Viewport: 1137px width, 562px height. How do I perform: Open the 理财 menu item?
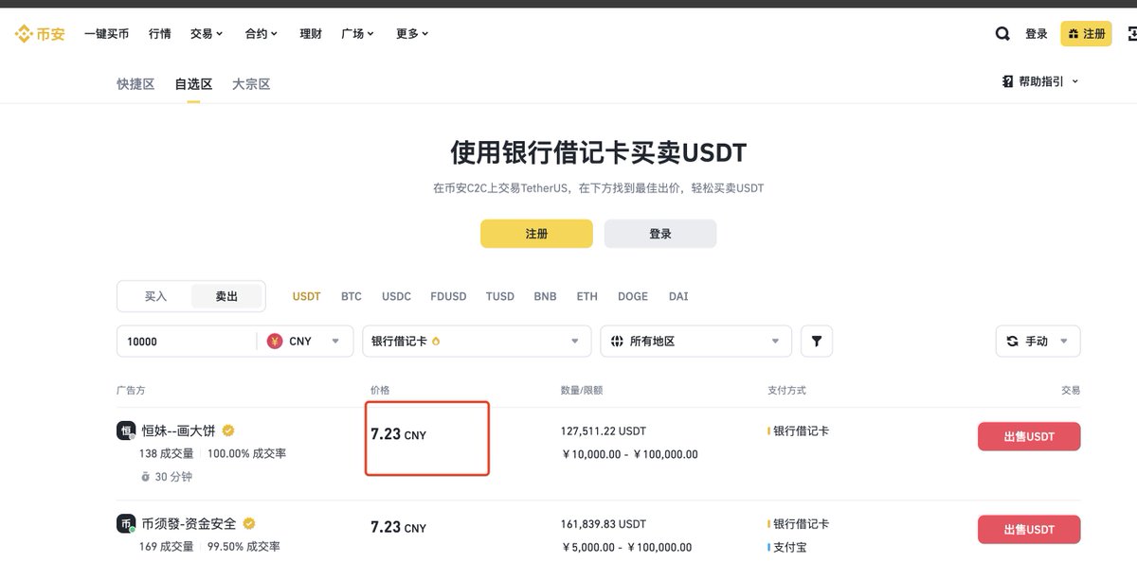[311, 34]
